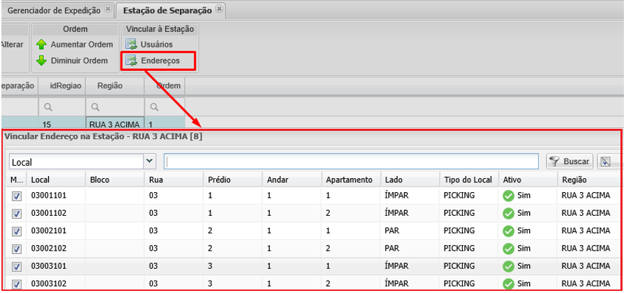
Task: Click green check icon in row 03002101
Action: pos(508,231)
